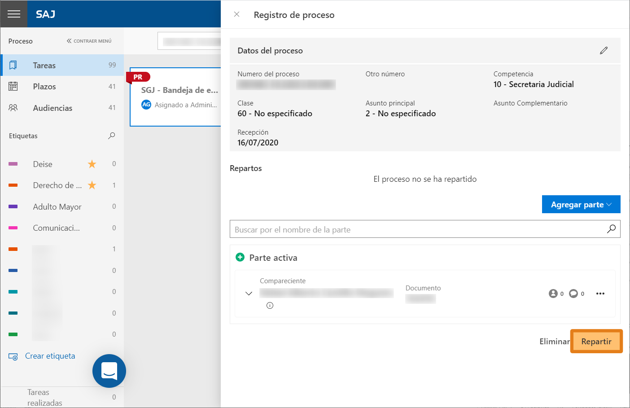
Task: Click Crear etiqueta link
Action: [x=50, y=356]
